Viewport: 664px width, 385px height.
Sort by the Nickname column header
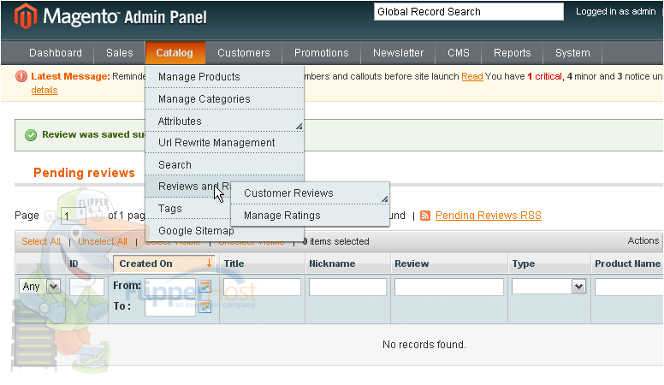(332, 264)
